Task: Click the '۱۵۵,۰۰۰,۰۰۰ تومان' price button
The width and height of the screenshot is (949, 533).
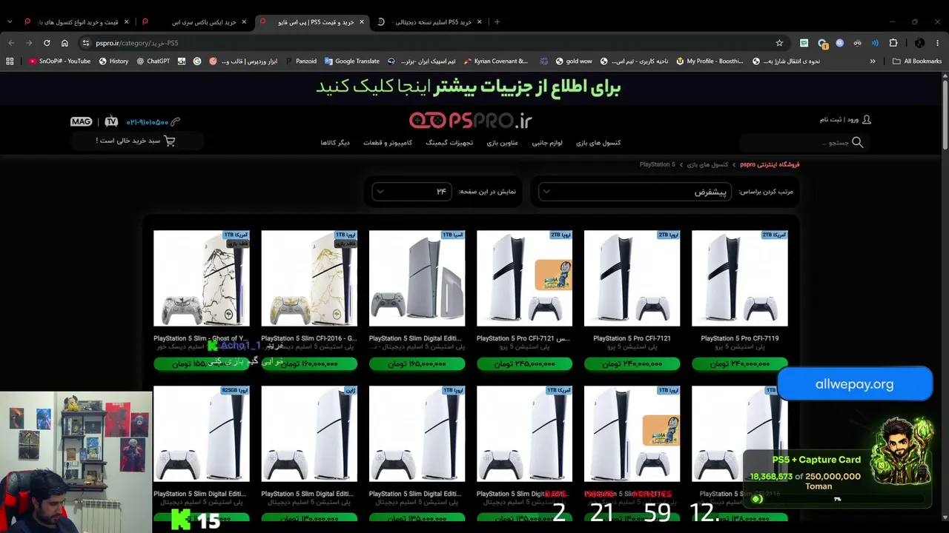Action: (202, 363)
